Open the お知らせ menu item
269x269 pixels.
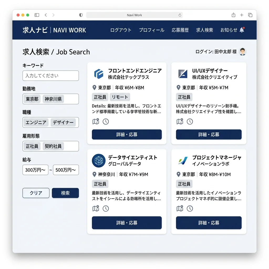[229, 30]
